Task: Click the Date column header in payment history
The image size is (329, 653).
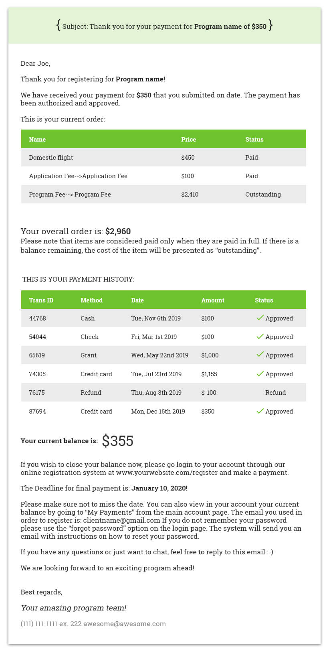Action: (x=137, y=300)
